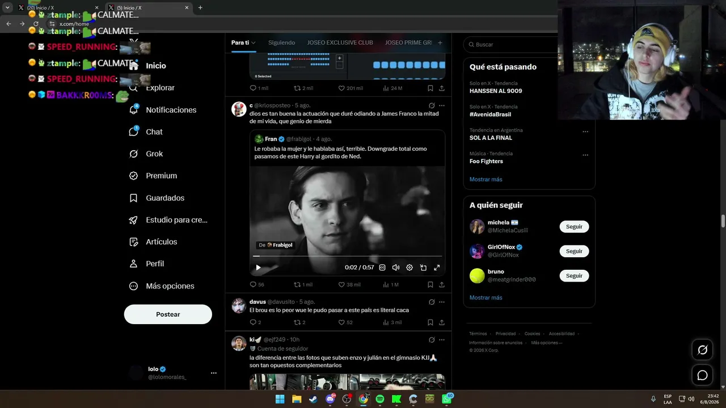
Task: Play the Frabigol video
Action: click(x=258, y=267)
